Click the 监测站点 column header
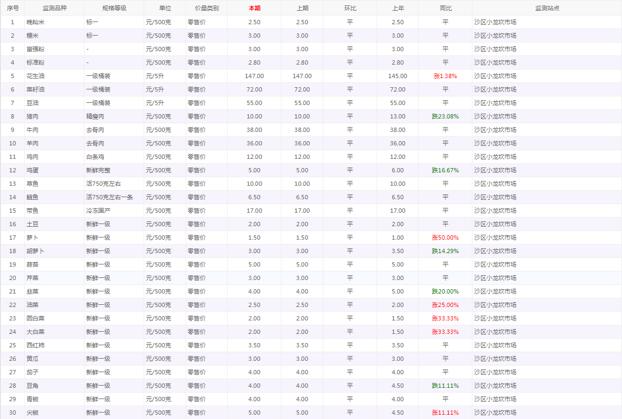Viewport: 622px width, 419px height. pyautogui.click(x=547, y=8)
